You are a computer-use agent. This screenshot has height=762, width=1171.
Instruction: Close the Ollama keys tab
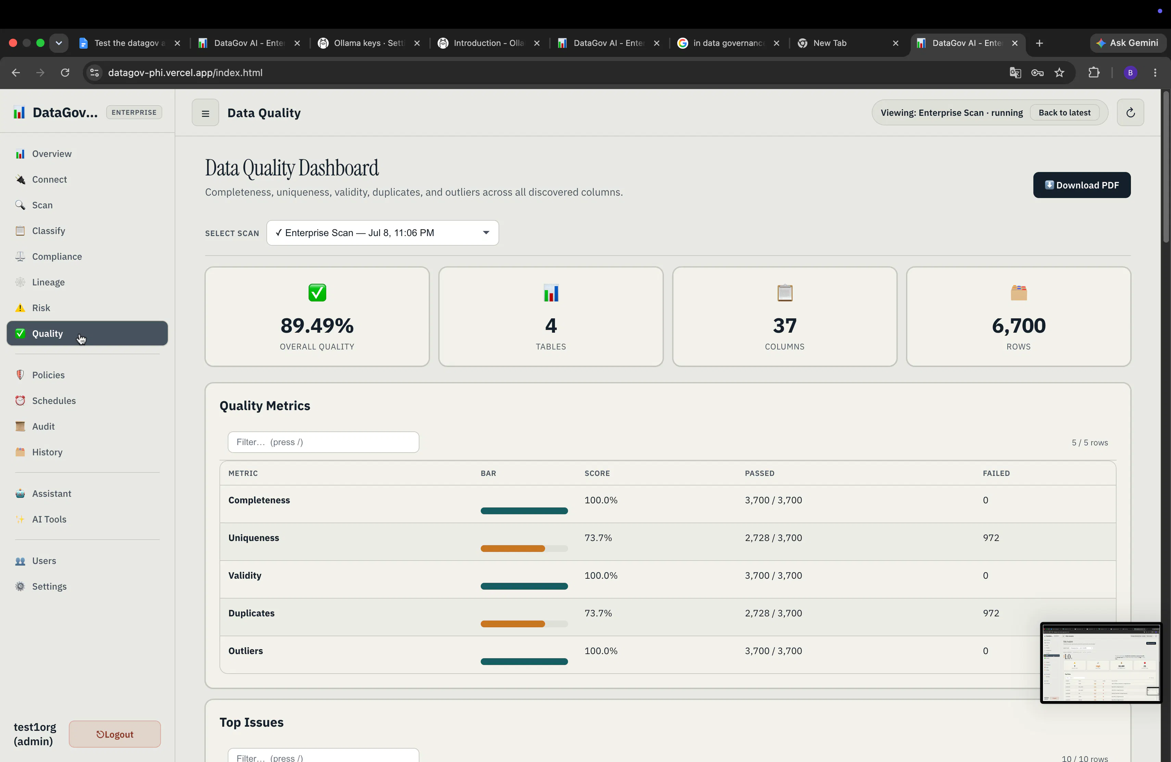point(417,43)
